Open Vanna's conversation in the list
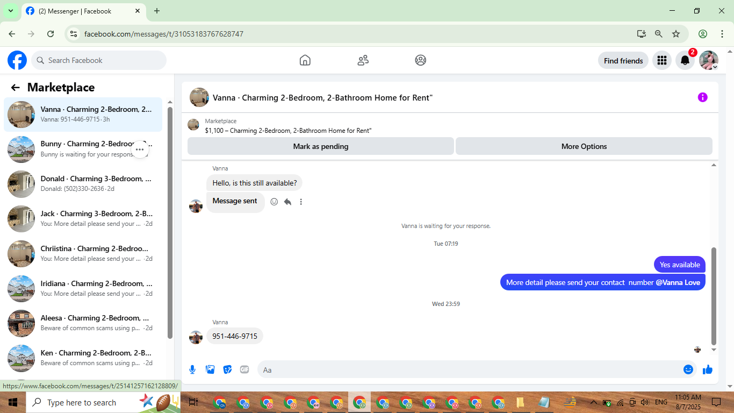This screenshot has width=734, height=413. (x=83, y=115)
